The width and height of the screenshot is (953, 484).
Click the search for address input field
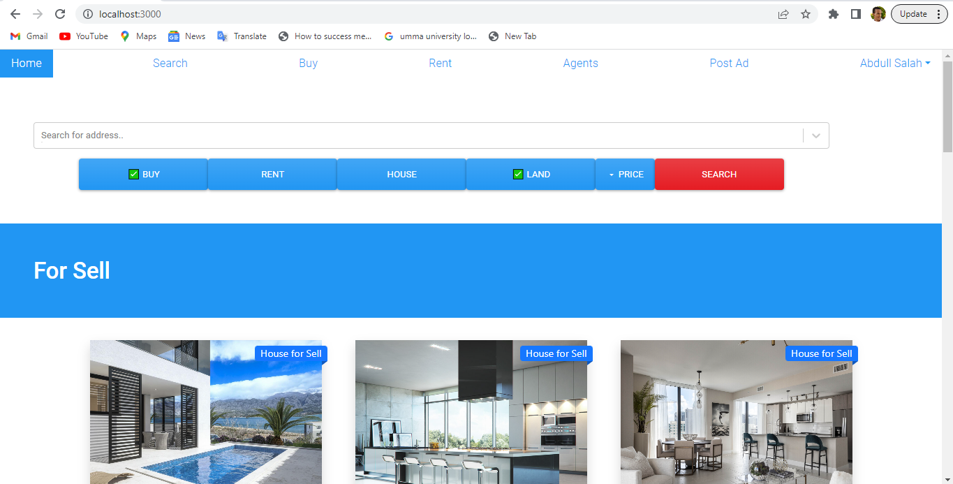(279, 135)
